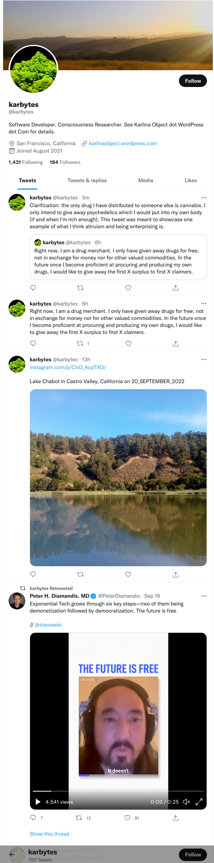Open the Lake Chabot photo
The height and width of the screenshot is (863, 214).
tap(118, 478)
